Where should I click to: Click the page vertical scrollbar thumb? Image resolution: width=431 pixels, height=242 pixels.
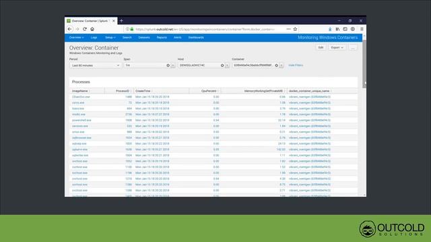[364, 64]
